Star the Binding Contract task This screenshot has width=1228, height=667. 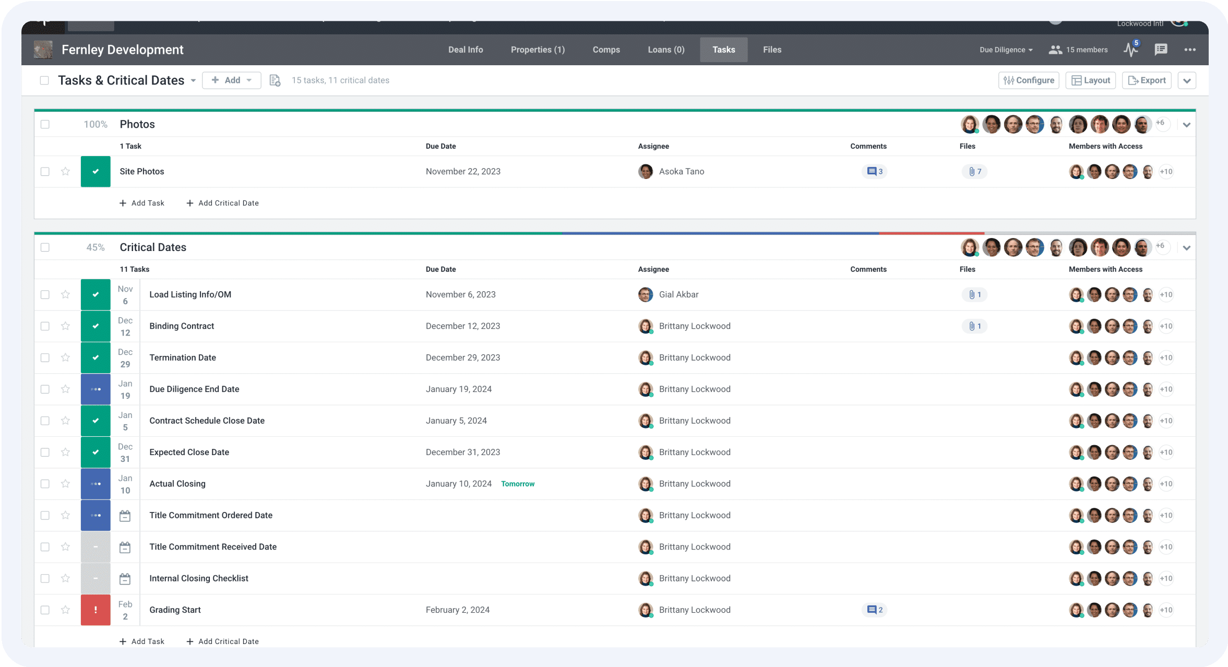coord(65,326)
